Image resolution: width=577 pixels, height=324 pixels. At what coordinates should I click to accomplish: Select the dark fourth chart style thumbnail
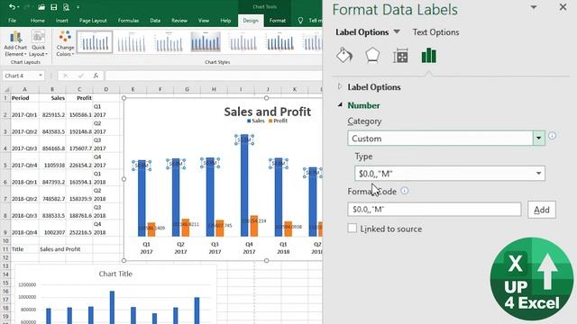[206, 42]
